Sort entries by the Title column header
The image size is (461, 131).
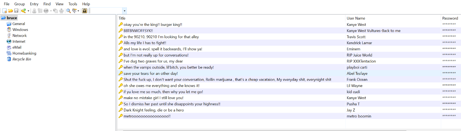click(122, 18)
